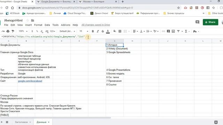Select column G header
The image size is (223, 125).
tap(115, 41)
